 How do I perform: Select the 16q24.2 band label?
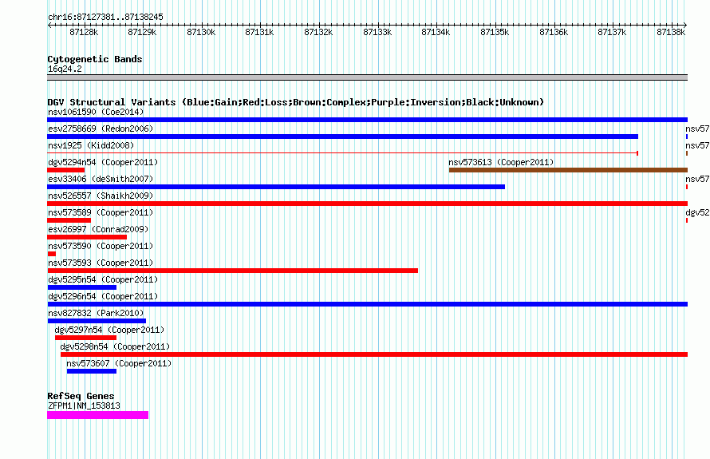[65, 69]
